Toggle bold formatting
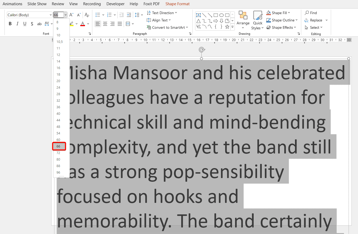 10,24
